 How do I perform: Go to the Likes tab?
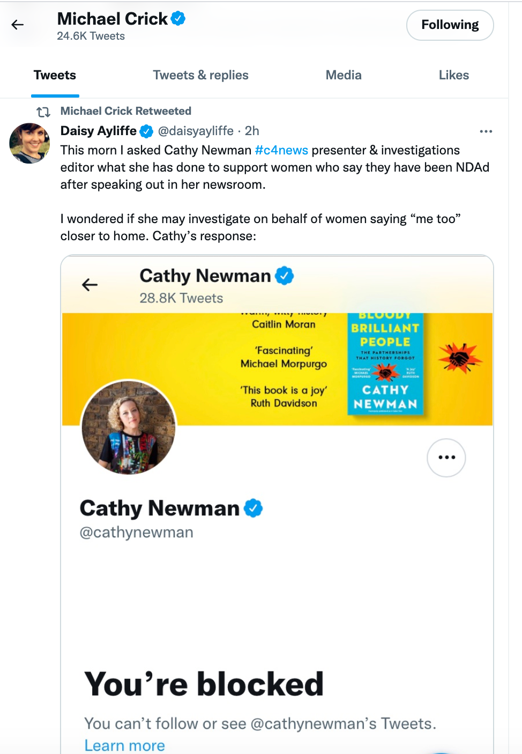pos(453,75)
